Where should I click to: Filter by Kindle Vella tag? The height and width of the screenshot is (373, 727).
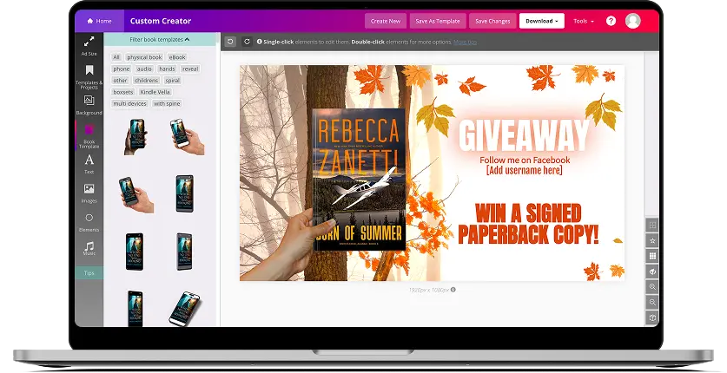coord(155,92)
